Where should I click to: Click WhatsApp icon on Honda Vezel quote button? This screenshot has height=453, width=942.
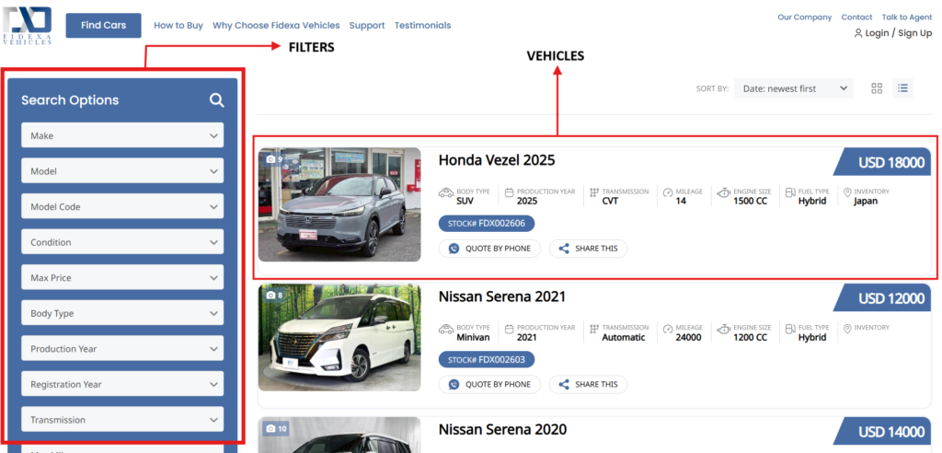(454, 249)
